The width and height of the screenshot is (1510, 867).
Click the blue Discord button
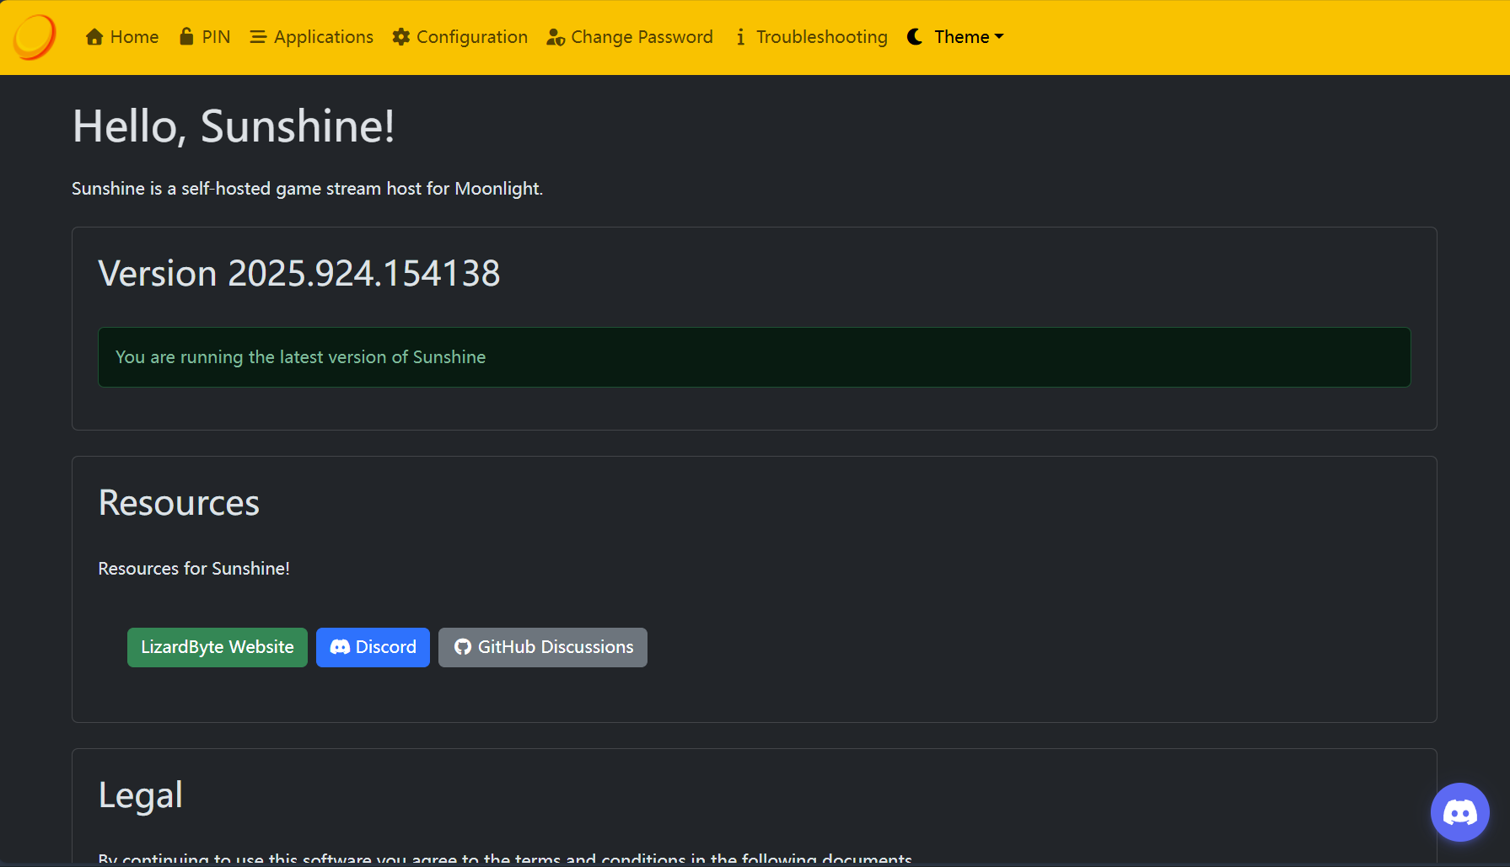point(373,647)
